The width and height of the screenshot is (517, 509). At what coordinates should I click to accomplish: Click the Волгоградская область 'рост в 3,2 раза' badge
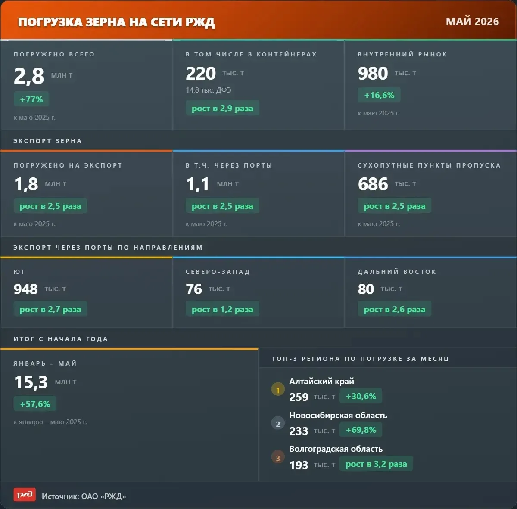(x=376, y=464)
